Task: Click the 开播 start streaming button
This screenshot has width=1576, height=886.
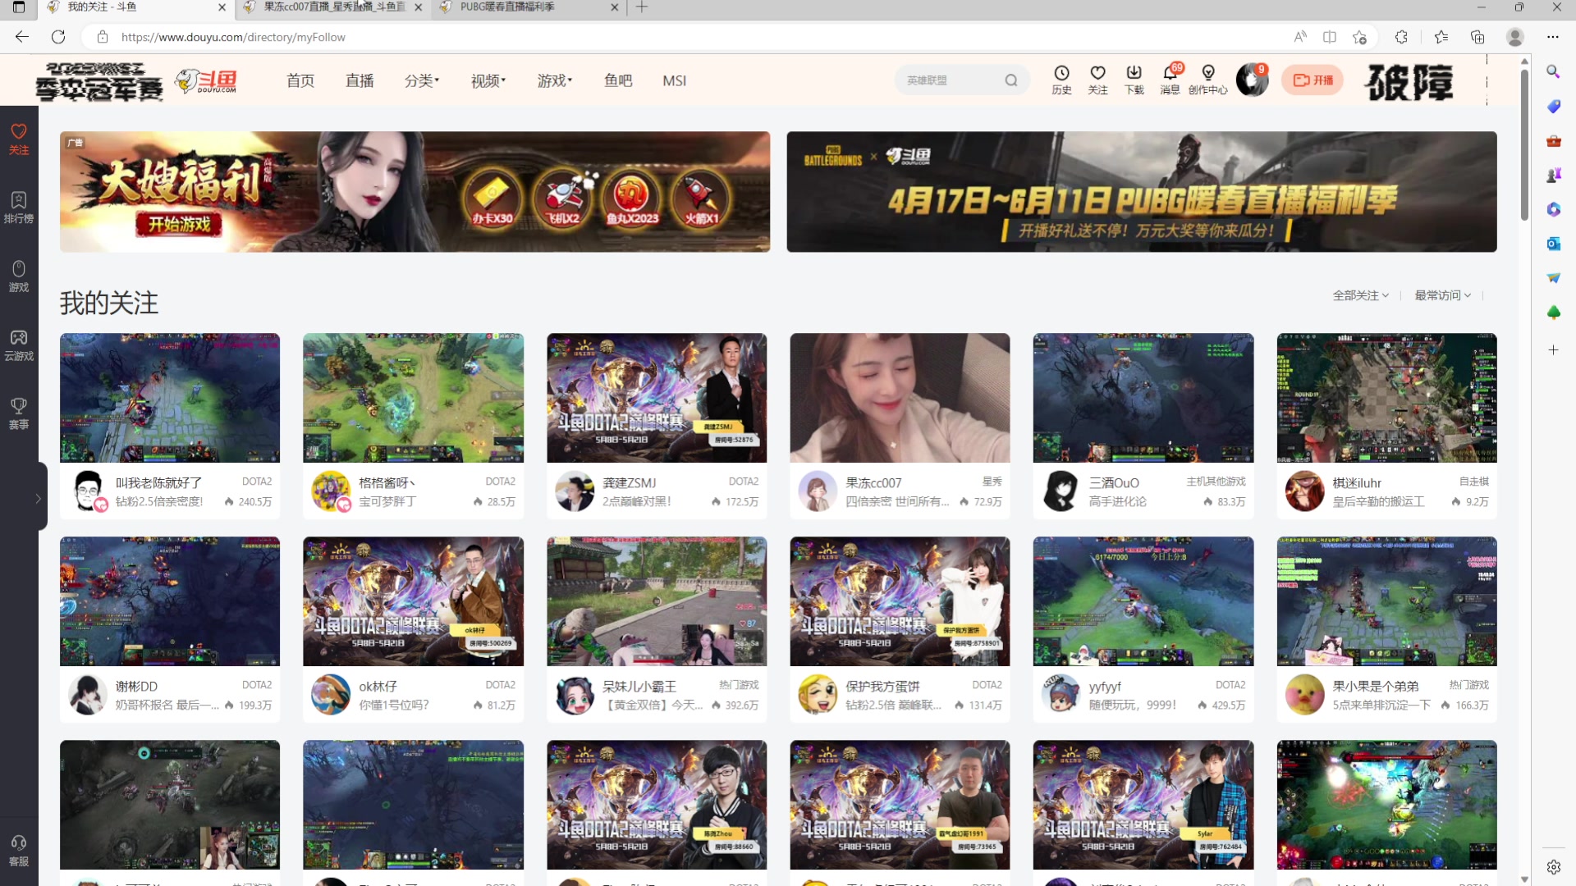Action: click(1313, 80)
